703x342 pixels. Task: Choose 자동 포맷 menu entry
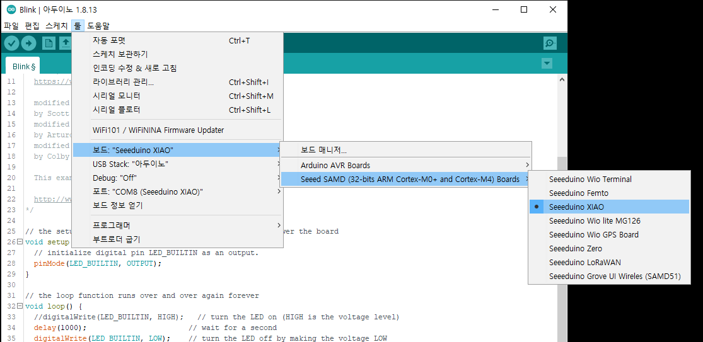coord(178,41)
